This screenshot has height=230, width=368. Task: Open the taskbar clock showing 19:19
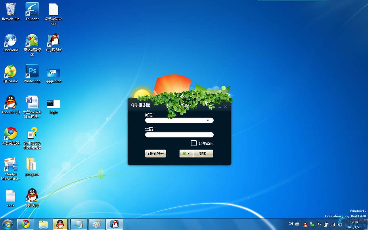[354, 225]
